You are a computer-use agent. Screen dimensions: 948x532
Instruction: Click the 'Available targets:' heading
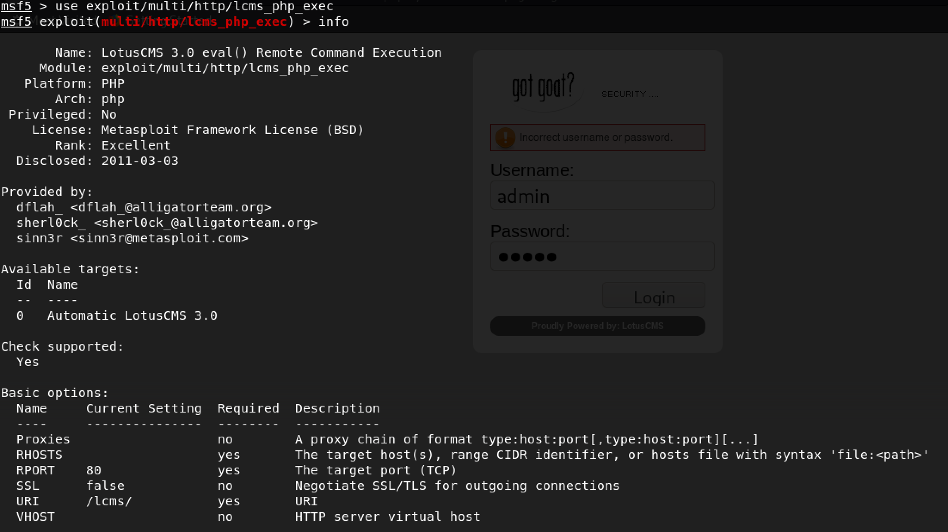(70, 269)
